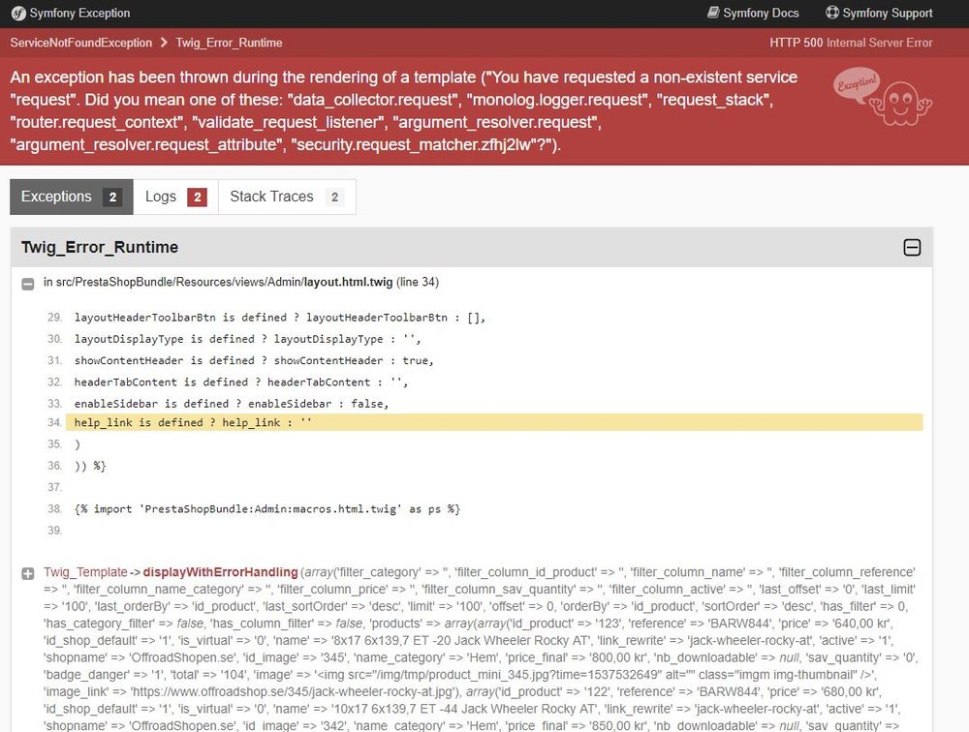Viewport: 969px width, 732px height.
Task: Click the Twig_Template class name
Action: coord(85,572)
